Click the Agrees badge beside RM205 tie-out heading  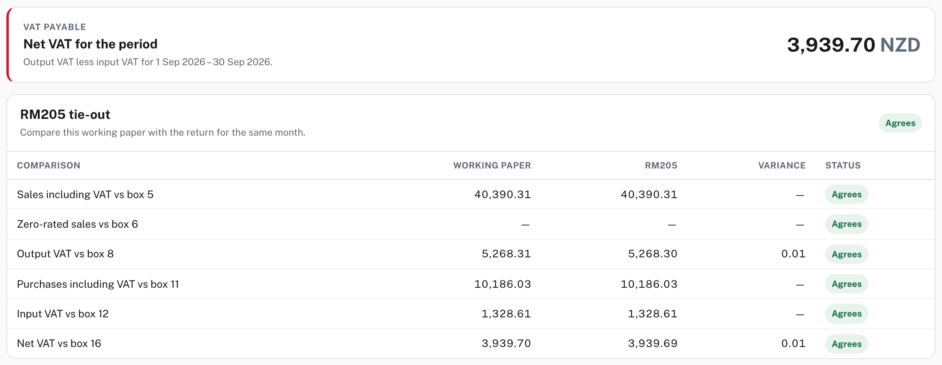click(x=900, y=123)
